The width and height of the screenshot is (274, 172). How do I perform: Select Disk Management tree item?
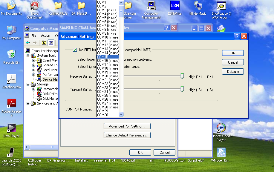click(x=47, y=99)
